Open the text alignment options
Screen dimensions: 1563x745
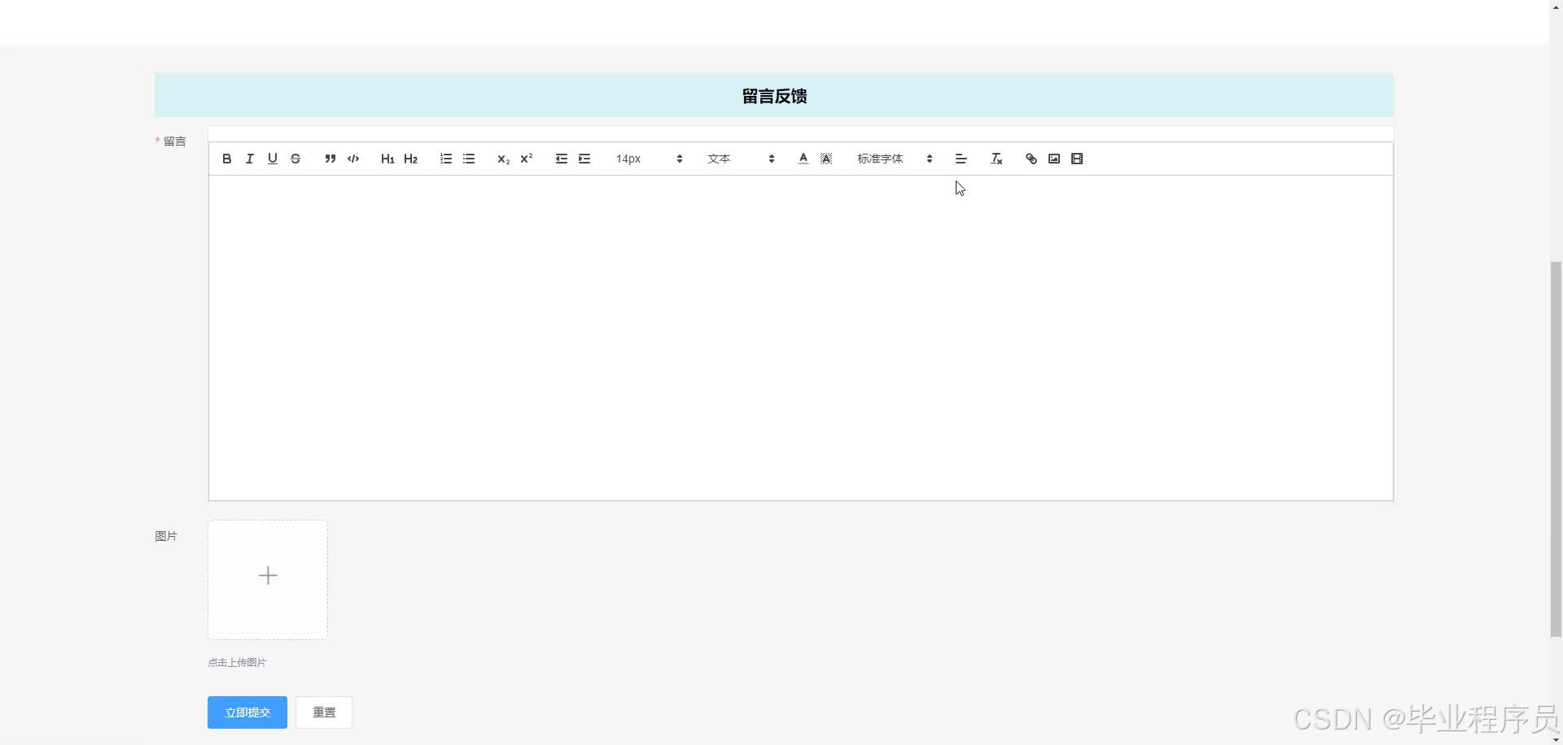961,159
